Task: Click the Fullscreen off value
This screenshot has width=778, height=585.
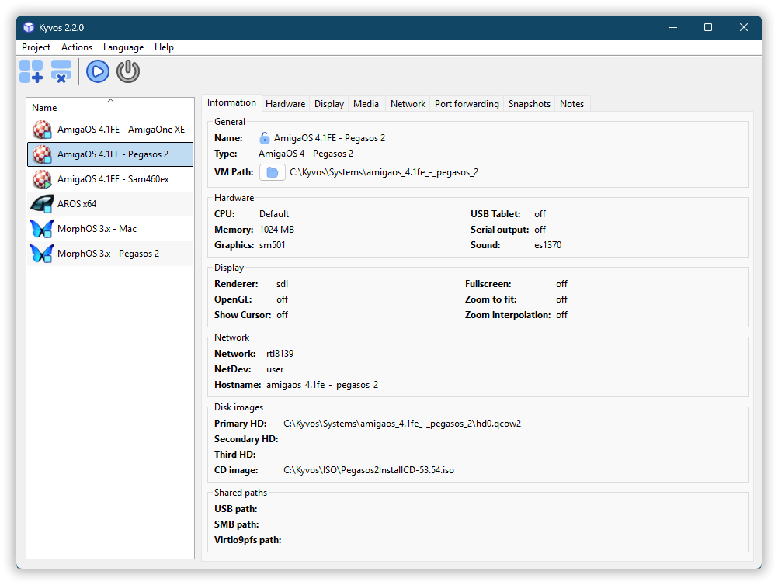Action: (561, 283)
